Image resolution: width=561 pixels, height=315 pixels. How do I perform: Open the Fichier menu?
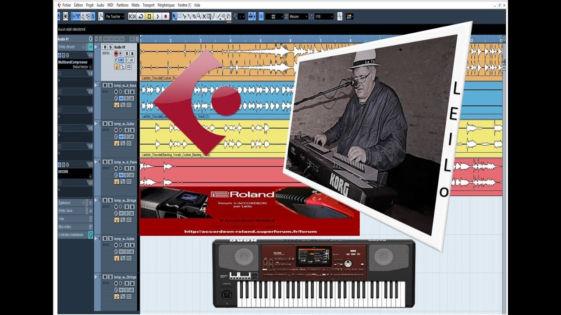(67, 5)
